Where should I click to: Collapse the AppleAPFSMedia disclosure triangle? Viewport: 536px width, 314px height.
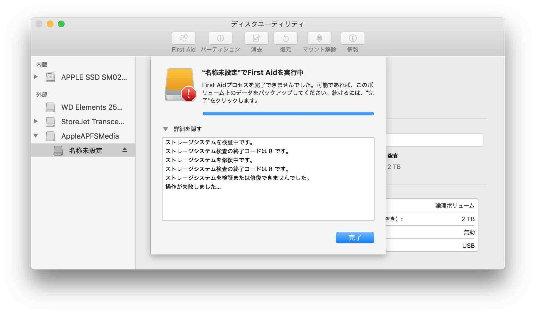(x=36, y=136)
